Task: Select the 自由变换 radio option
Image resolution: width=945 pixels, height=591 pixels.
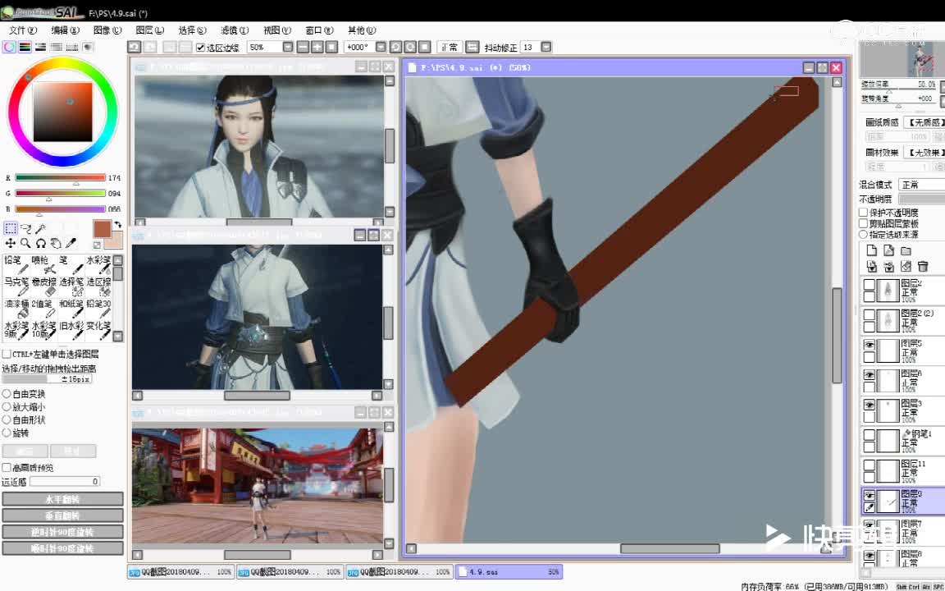Action: pos(7,394)
